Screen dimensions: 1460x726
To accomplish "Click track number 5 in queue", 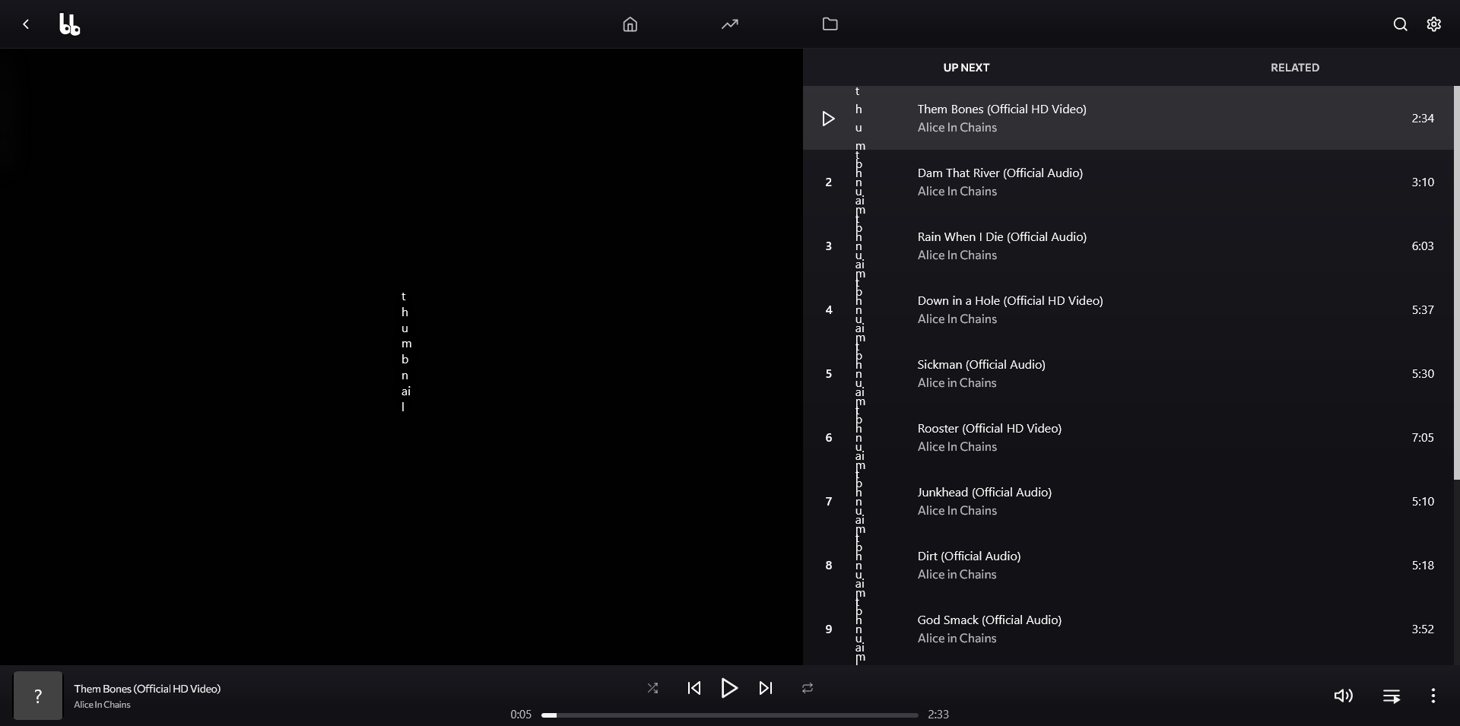I will (x=829, y=374).
